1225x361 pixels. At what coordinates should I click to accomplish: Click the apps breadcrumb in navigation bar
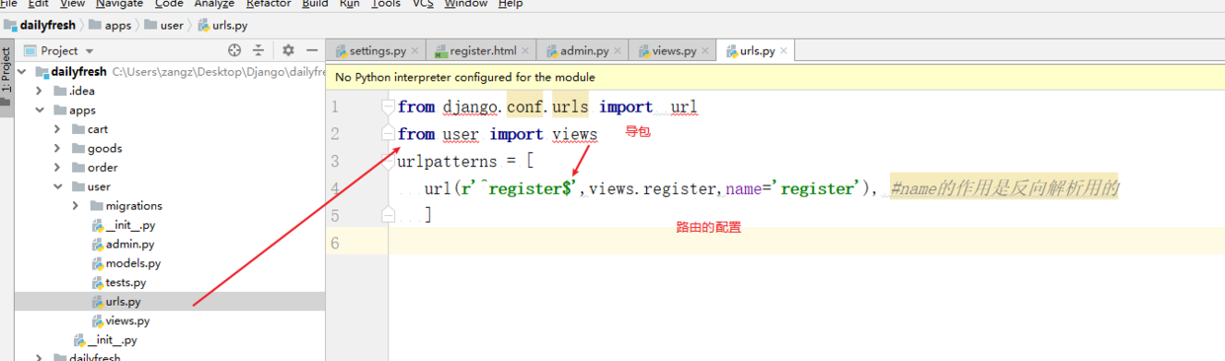click(x=110, y=25)
